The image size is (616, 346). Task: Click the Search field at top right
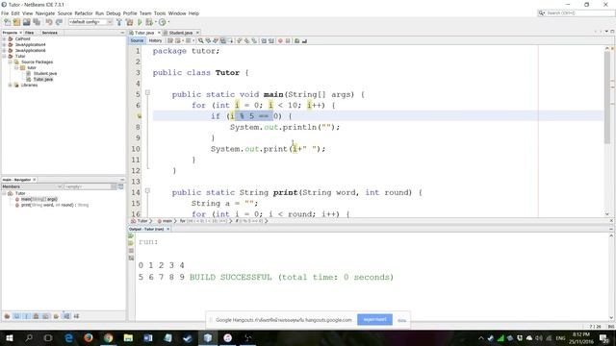tap(577, 12)
